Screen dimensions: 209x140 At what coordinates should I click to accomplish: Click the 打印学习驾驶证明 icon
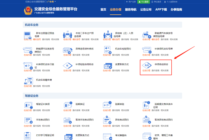pos(28,136)
